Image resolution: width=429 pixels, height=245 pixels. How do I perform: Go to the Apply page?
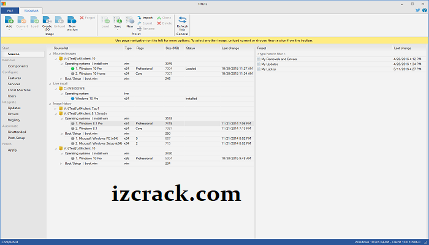[12, 150]
